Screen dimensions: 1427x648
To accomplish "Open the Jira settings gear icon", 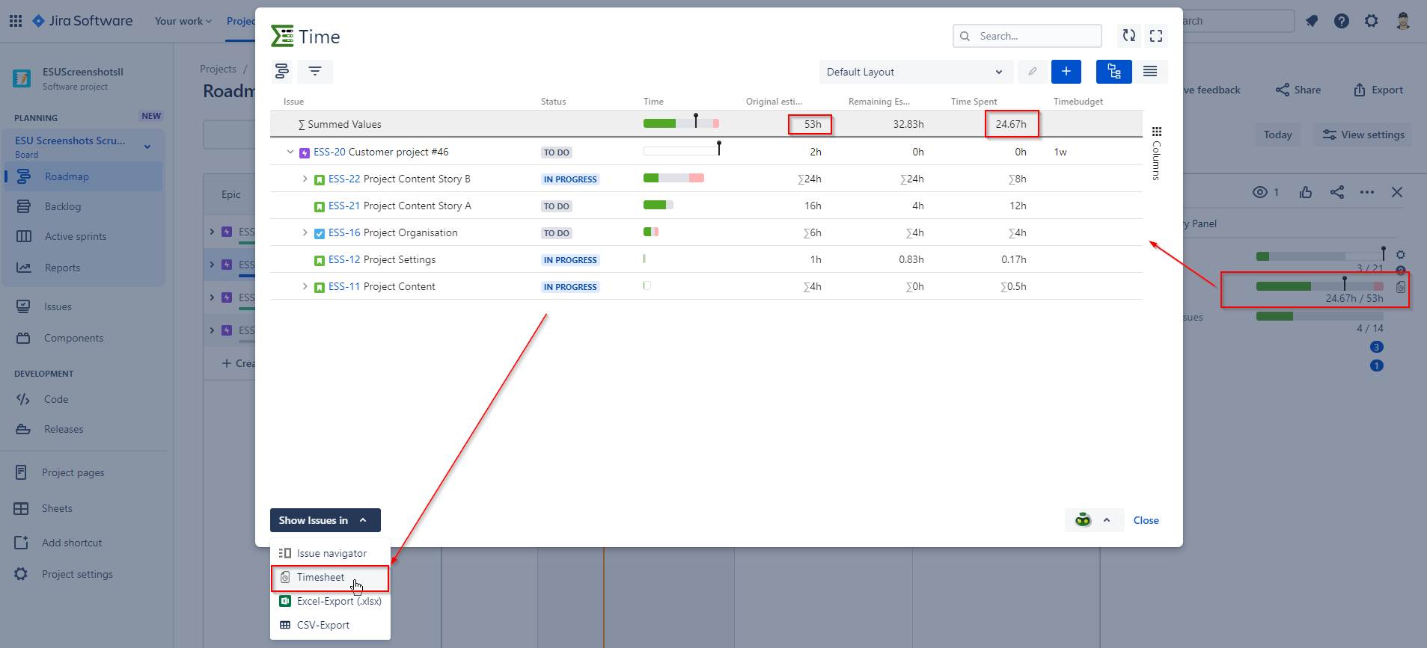I will [x=1372, y=21].
